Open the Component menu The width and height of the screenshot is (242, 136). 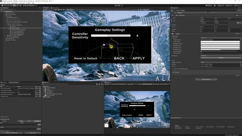(22, 3)
